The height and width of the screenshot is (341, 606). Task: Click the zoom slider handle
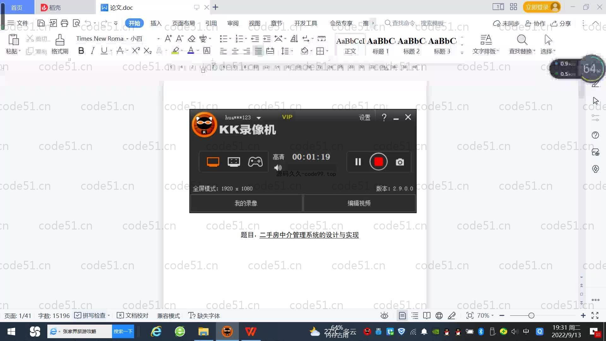pos(531,315)
